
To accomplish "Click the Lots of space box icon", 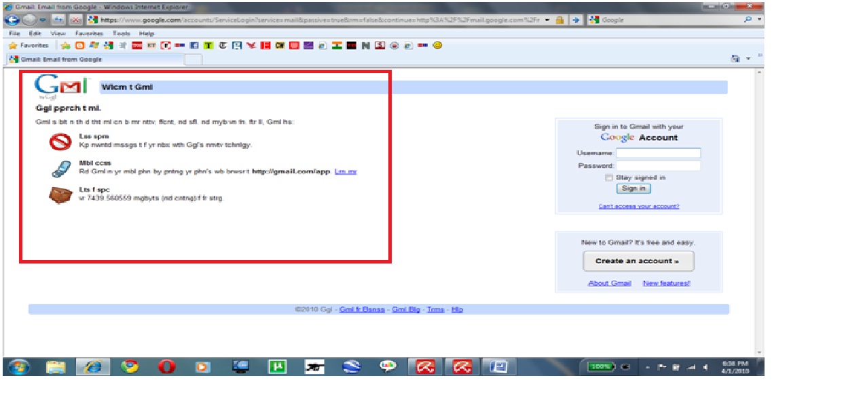I will (x=60, y=195).
